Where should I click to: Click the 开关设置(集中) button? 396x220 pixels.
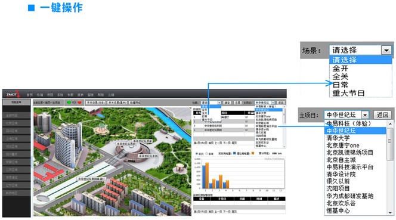pyautogui.click(x=117, y=103)
